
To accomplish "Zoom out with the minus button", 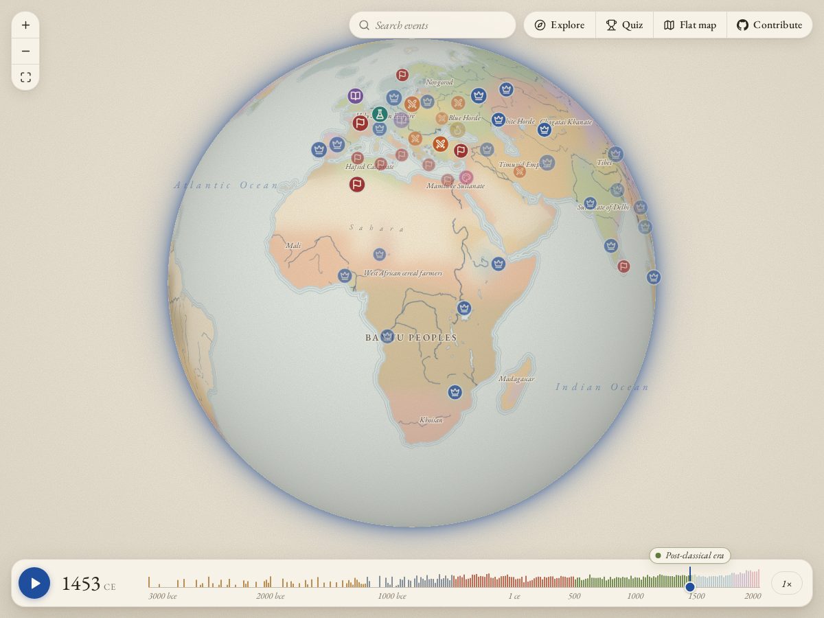I will pyautogui.click(x=25, y=51).
